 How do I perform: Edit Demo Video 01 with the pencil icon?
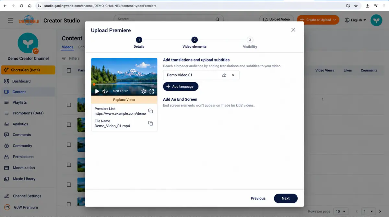coord(224,75)
